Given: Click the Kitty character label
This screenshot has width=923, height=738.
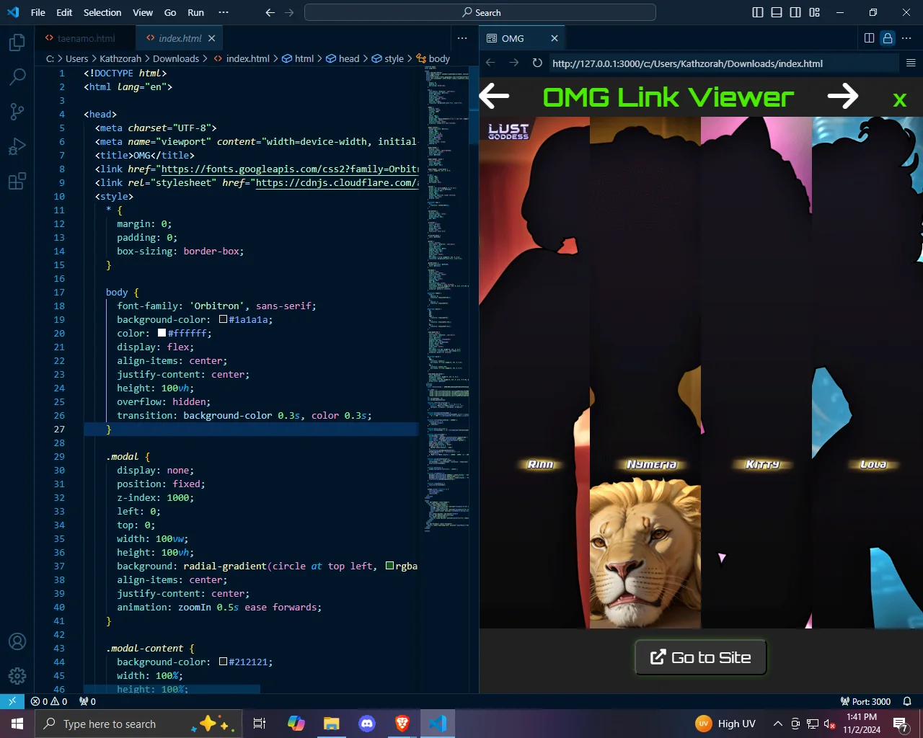Looking at the screenshot, I should [x=762, y=464].
